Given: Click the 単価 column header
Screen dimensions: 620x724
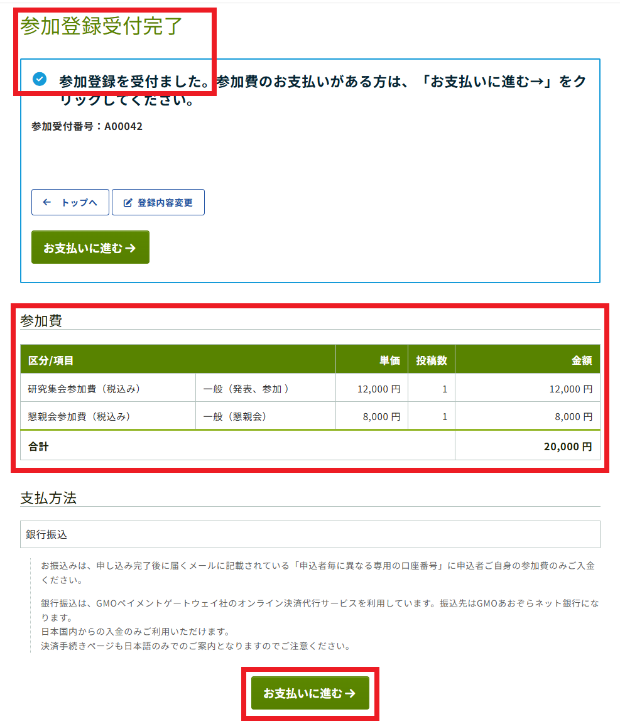Looking at the screenshot, I should 389,360.
